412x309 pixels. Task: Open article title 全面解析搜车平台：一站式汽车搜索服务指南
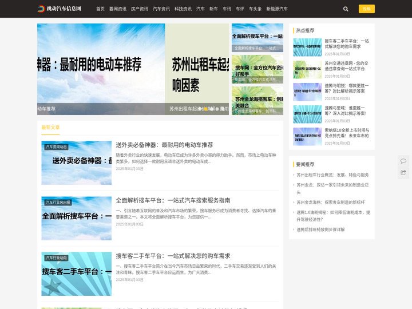(173, 200)
